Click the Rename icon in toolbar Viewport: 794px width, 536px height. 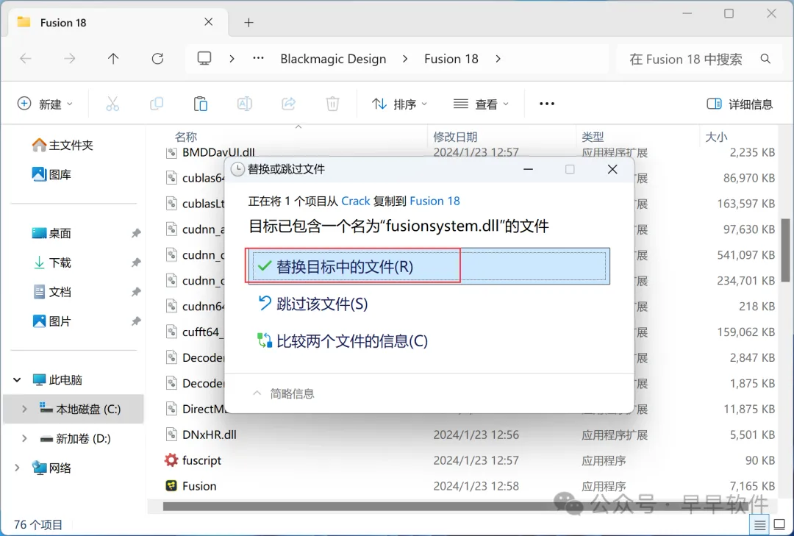point(245,104)
